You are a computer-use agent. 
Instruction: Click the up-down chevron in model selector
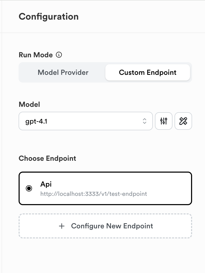(145, 121)
